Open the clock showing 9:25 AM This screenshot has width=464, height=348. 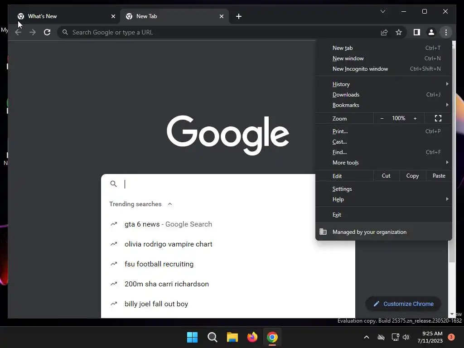[430, 337]
